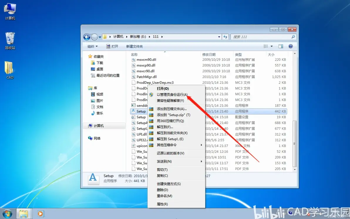Screen dimensions: 350x219
Task: Click file list vertical scrollbar thumb
Action: click(x=295, y=144)
